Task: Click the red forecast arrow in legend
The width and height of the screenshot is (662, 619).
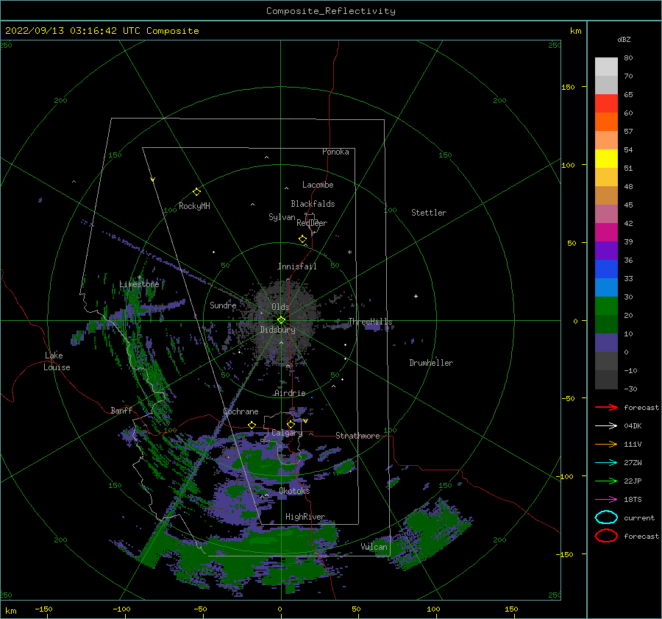Action: (x=606, y=407)
